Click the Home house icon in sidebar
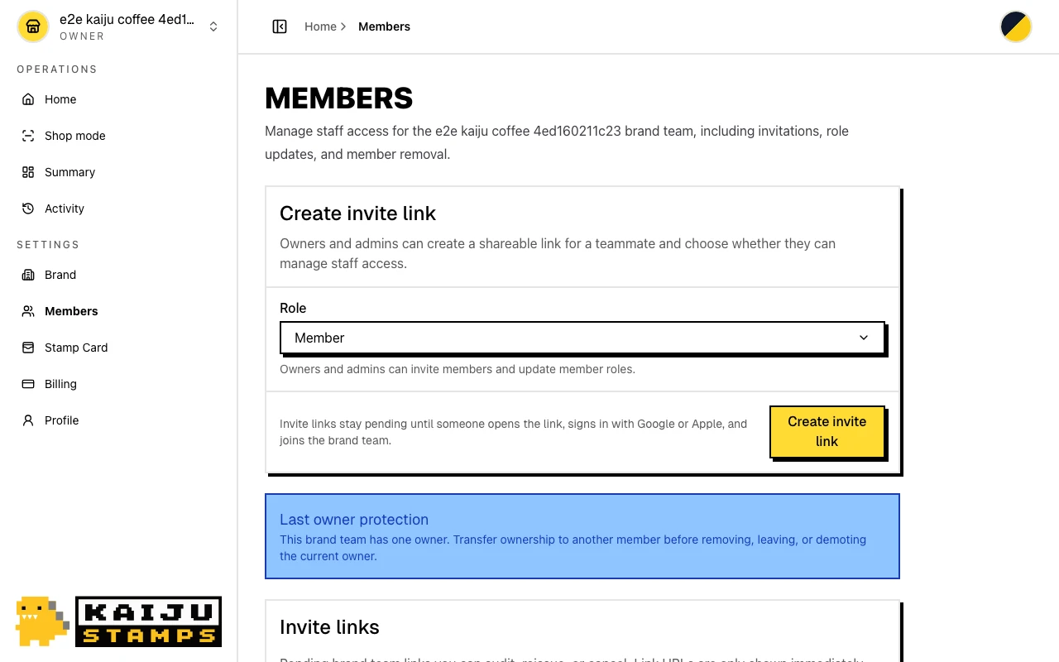Viewport: 1059px width, 662px height. click(28, 99)
